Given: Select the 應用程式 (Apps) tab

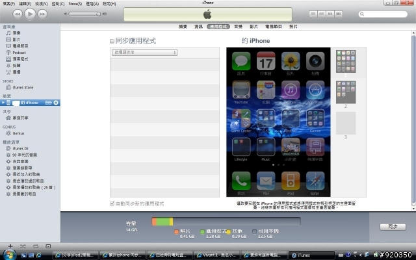Looking at the screenshot, I should (218, 27).
